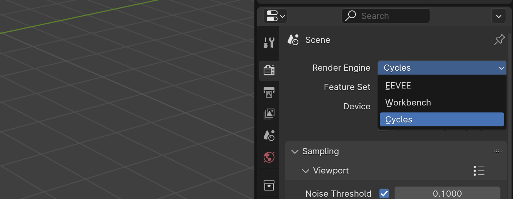513x199 pixels.
Task: Click the Scene label text
Action: [318, 40]
